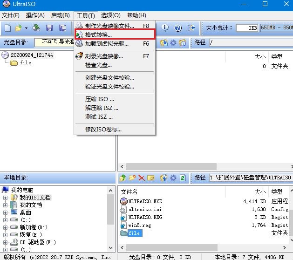
Task: Click the green up-folder icon in local toolbar
Action: click(123, 178)
